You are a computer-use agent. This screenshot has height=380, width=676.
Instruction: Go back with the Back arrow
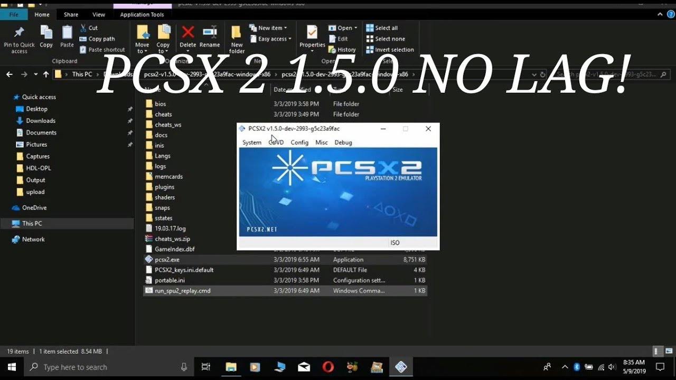tap(9, 74)
